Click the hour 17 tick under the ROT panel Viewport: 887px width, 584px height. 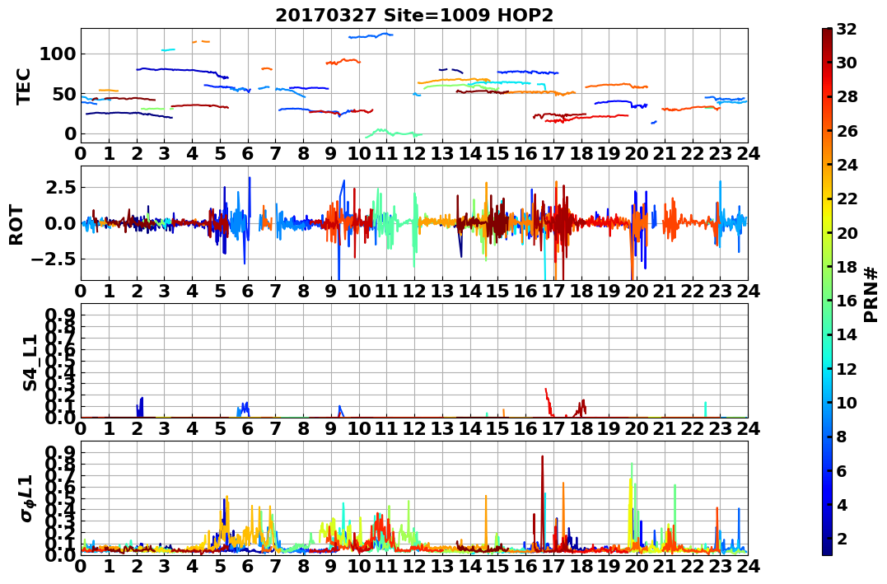point(553,291)
